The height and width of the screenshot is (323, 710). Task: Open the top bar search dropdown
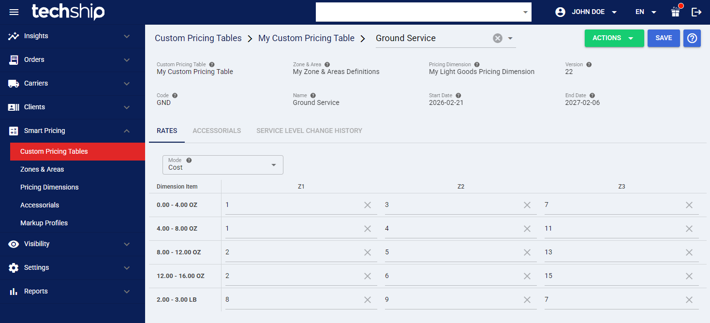click(525, 12)
